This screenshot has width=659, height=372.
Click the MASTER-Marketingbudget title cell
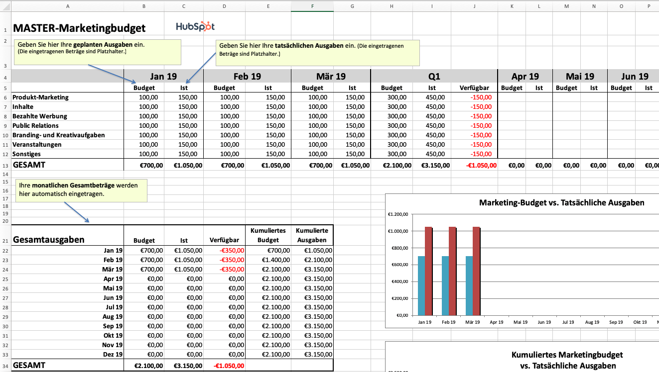pos(79,28)
